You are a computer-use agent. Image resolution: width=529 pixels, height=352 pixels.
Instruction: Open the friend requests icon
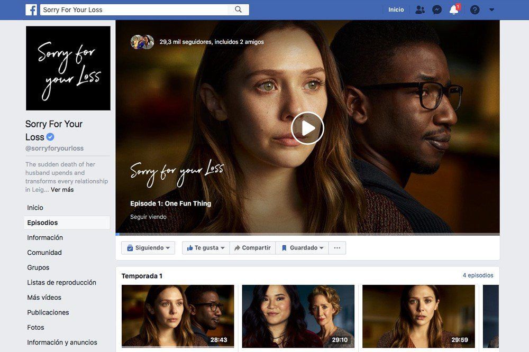[419, 10]
